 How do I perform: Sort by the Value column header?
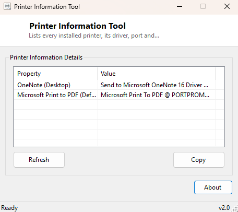pos(157,74)
